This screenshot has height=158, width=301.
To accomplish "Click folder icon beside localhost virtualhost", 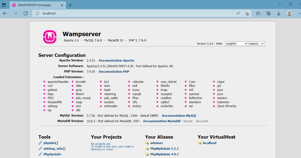I will pyautogui.click(x=200, y=143).
